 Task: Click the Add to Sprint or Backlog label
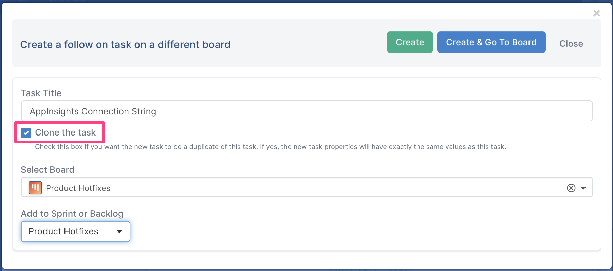click(72, 214)
